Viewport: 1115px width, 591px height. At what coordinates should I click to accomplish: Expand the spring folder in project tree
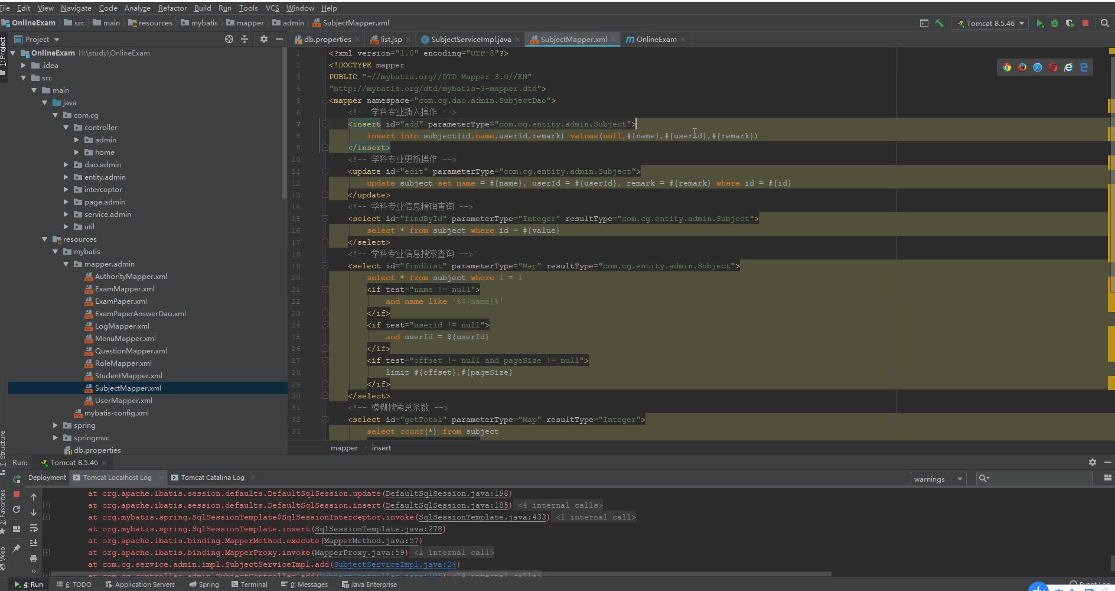click(x=56, y=426)
